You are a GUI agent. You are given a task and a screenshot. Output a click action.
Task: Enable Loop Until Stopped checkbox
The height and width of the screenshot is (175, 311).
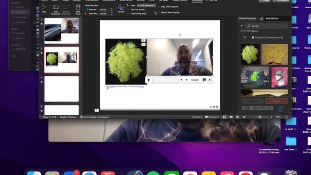pos(158,6)
